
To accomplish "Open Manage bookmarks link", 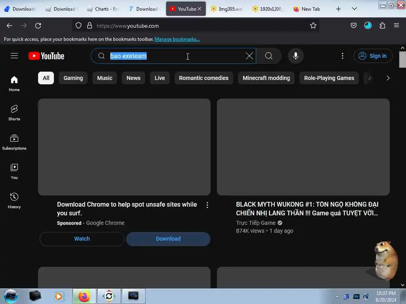I will pyautogui.click(x=177, y=39).
